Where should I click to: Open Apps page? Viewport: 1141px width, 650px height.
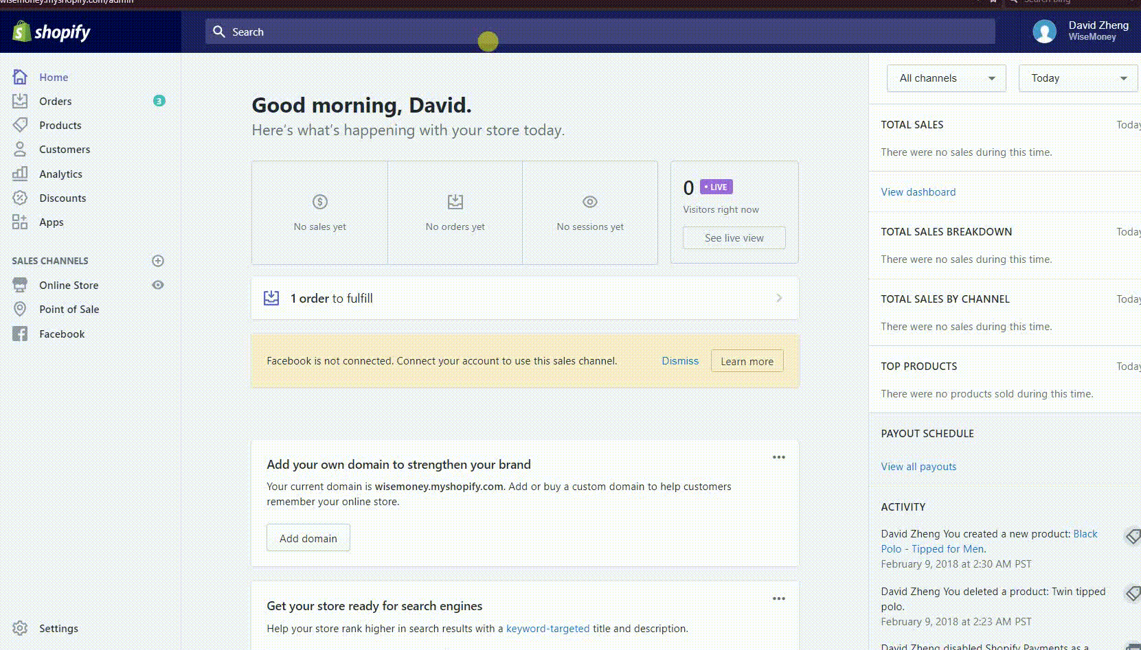[52, 222]
